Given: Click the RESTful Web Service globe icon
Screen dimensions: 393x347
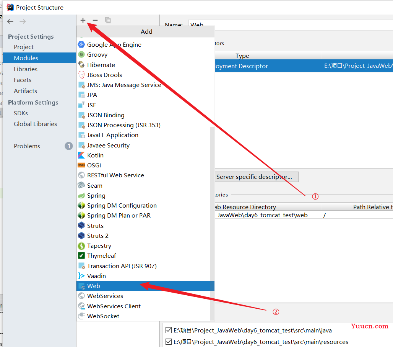Looking at the screenshot, I should tap(81, 175).
